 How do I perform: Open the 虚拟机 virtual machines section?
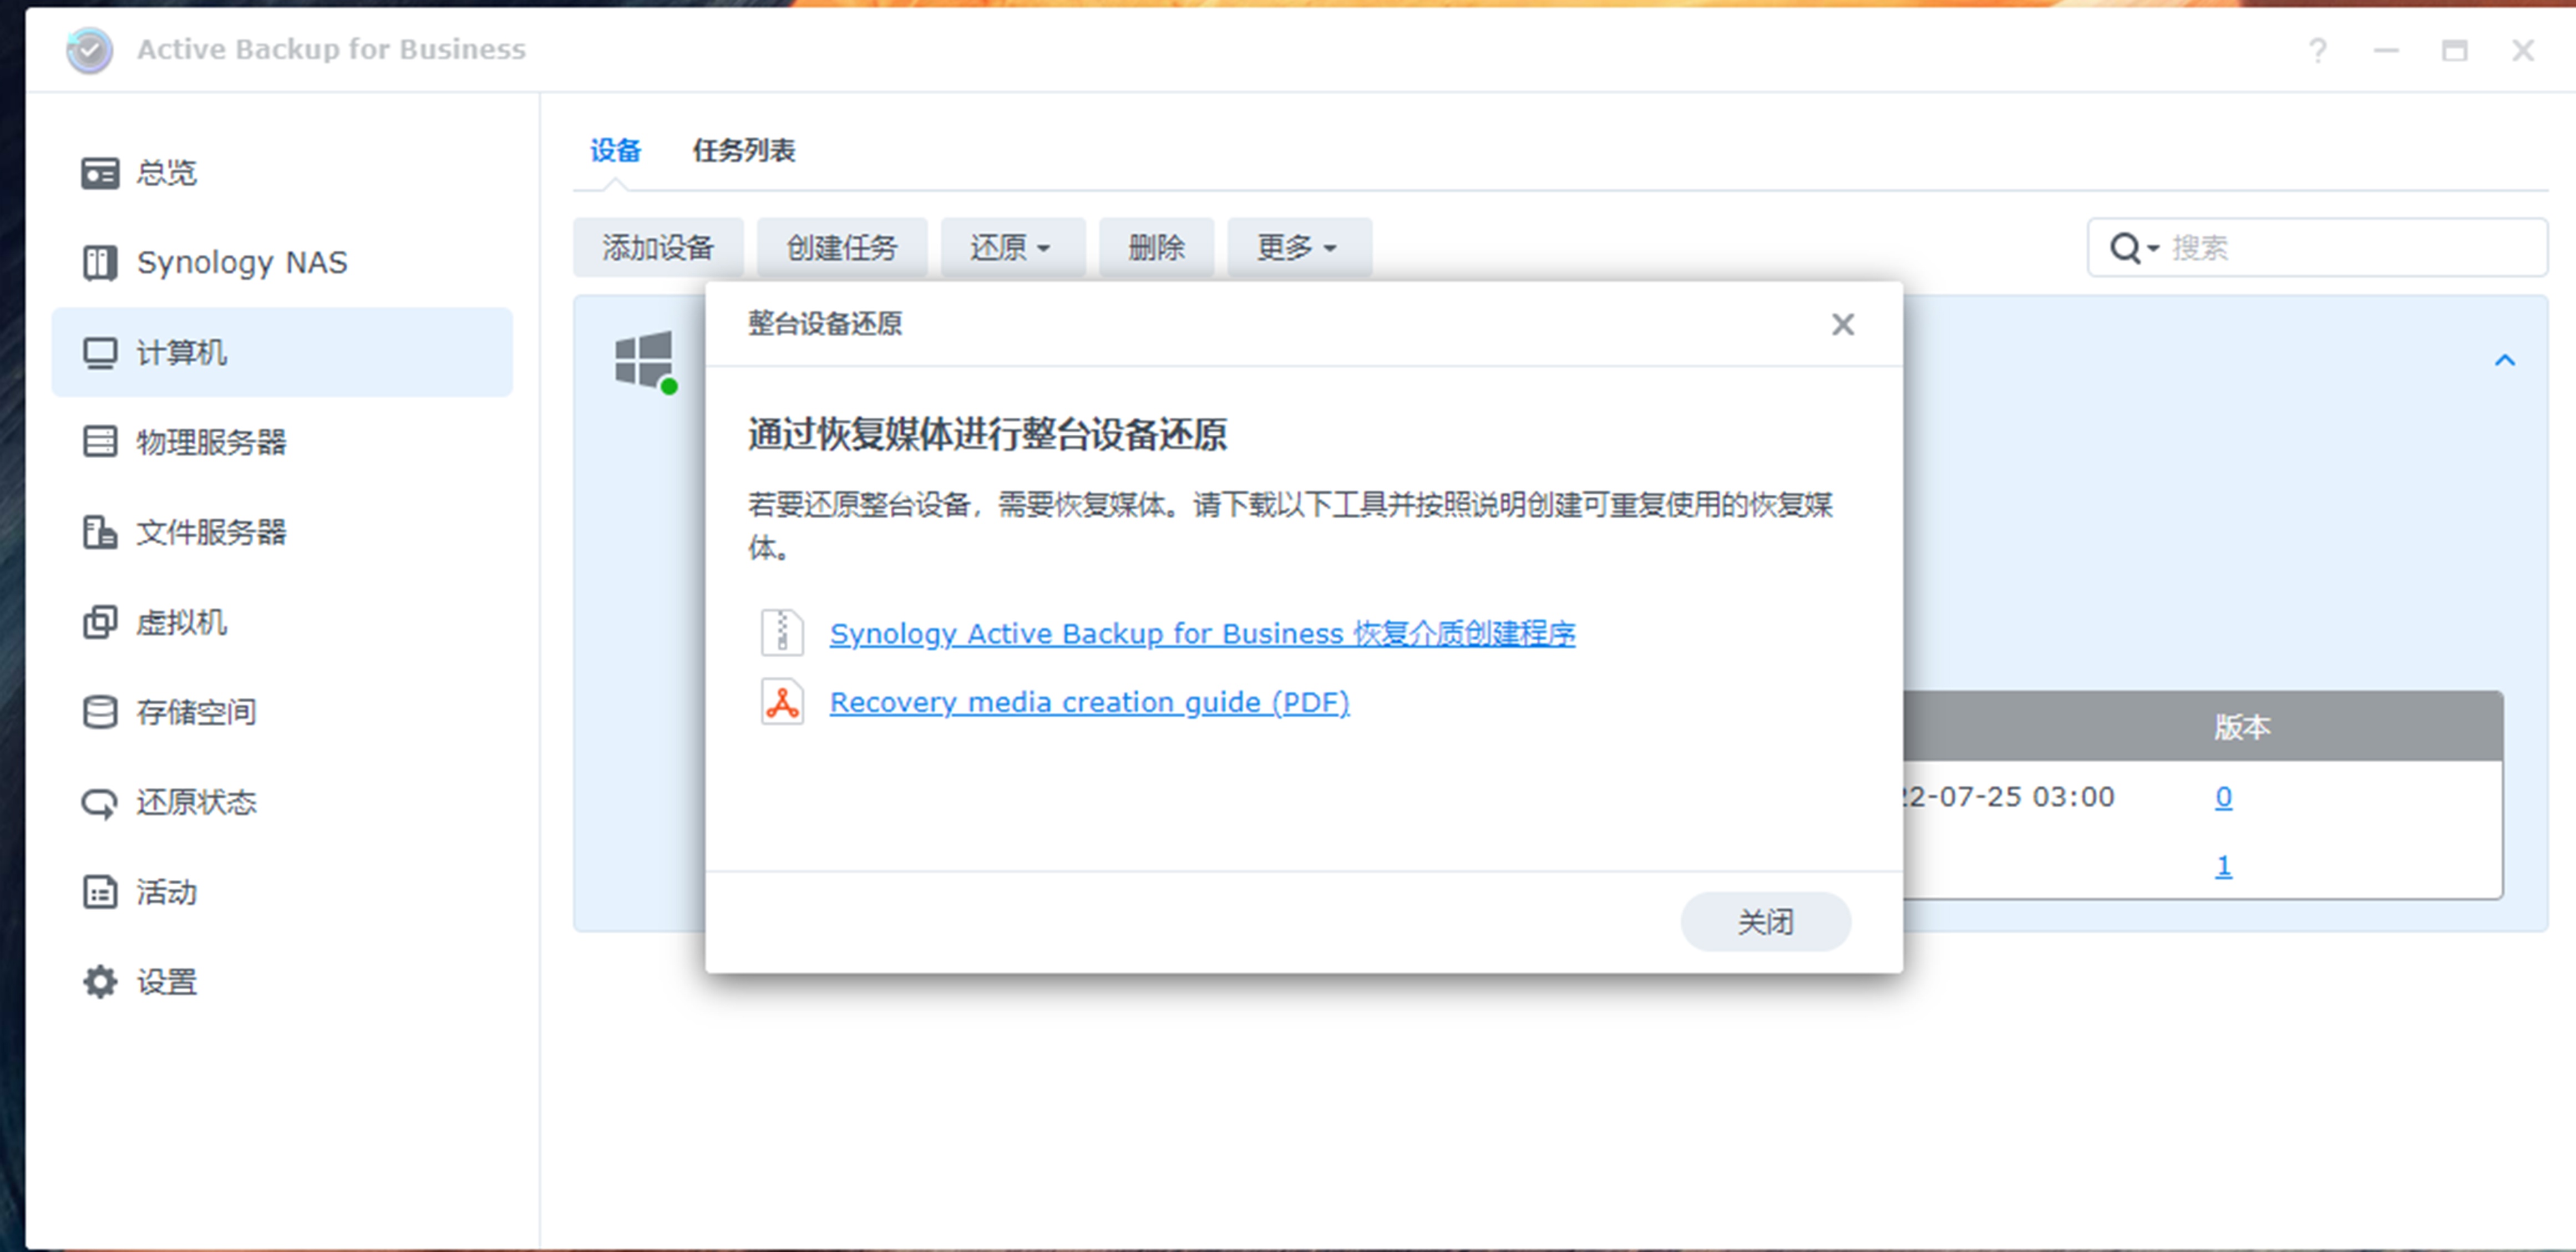pyautogui.click(x=181, y=622)
